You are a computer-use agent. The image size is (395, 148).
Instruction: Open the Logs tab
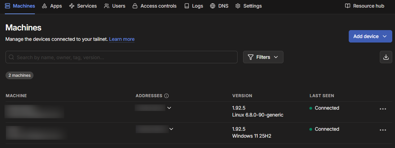(x=193, y=6)
